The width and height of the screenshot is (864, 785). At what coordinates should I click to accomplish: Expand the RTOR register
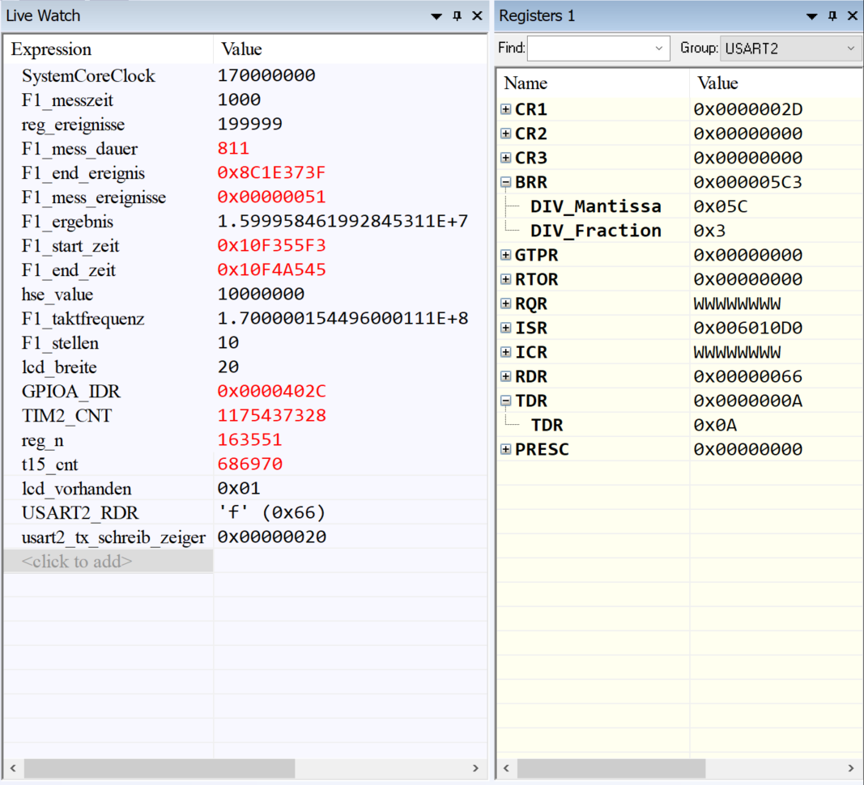506,278
